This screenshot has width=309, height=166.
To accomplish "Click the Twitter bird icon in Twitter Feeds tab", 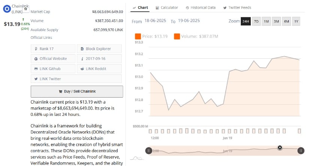I will [x=225, y=8].
